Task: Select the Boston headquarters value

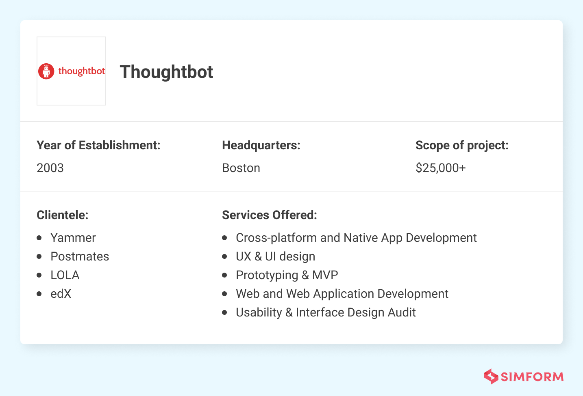Action: pyautogui.click(x=241, y=168)
